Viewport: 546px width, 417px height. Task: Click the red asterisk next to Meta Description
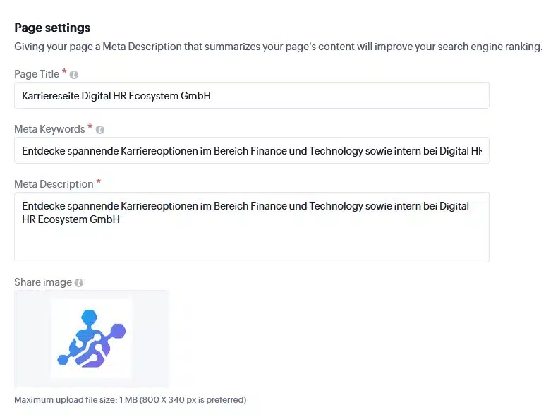tap(99, 183)
